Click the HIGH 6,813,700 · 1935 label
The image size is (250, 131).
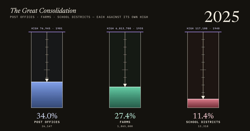[x=125, y=28]
